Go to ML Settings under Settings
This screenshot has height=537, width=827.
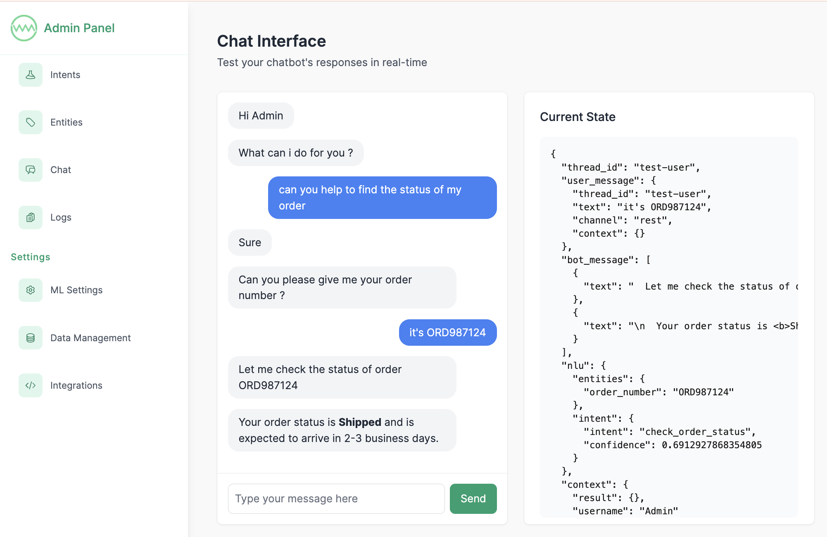[76, 290]
